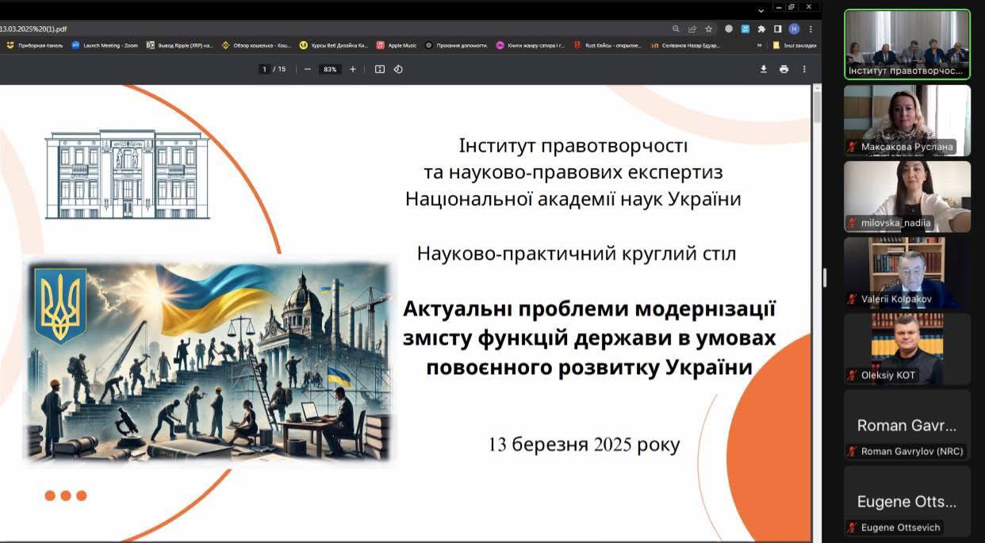Open the Chrome three-dot menu
Screen dimensions: 985x543
click(x=810, y=29)
